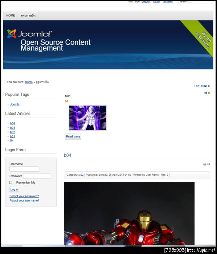
Task: Open the ดูรูปภาพอื่น menu item
Action: 29,16
